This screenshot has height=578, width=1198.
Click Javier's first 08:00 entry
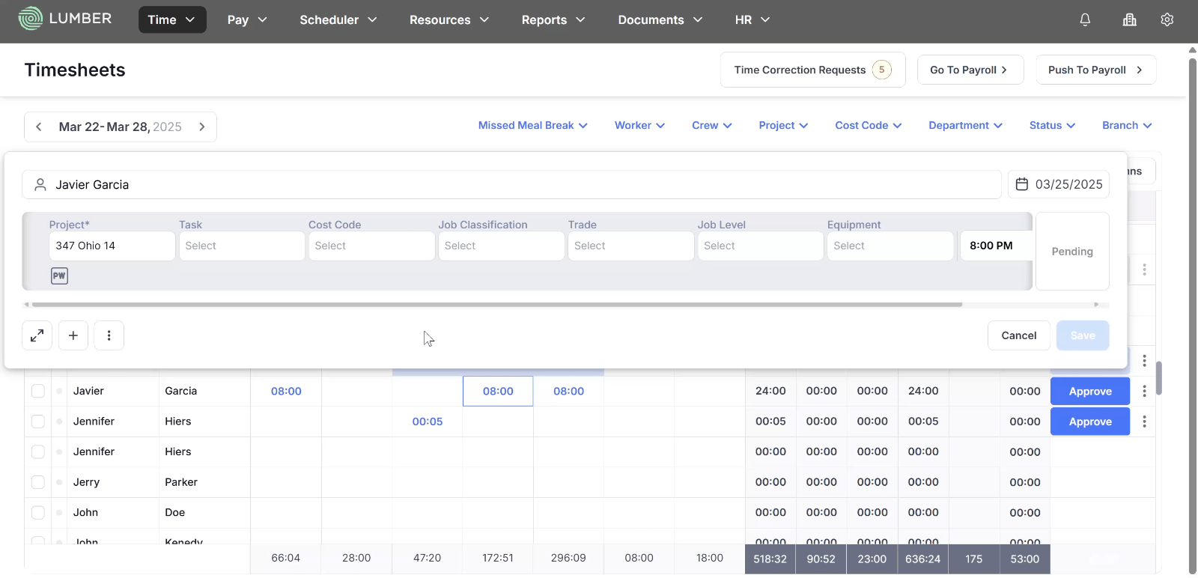(286, 391)
